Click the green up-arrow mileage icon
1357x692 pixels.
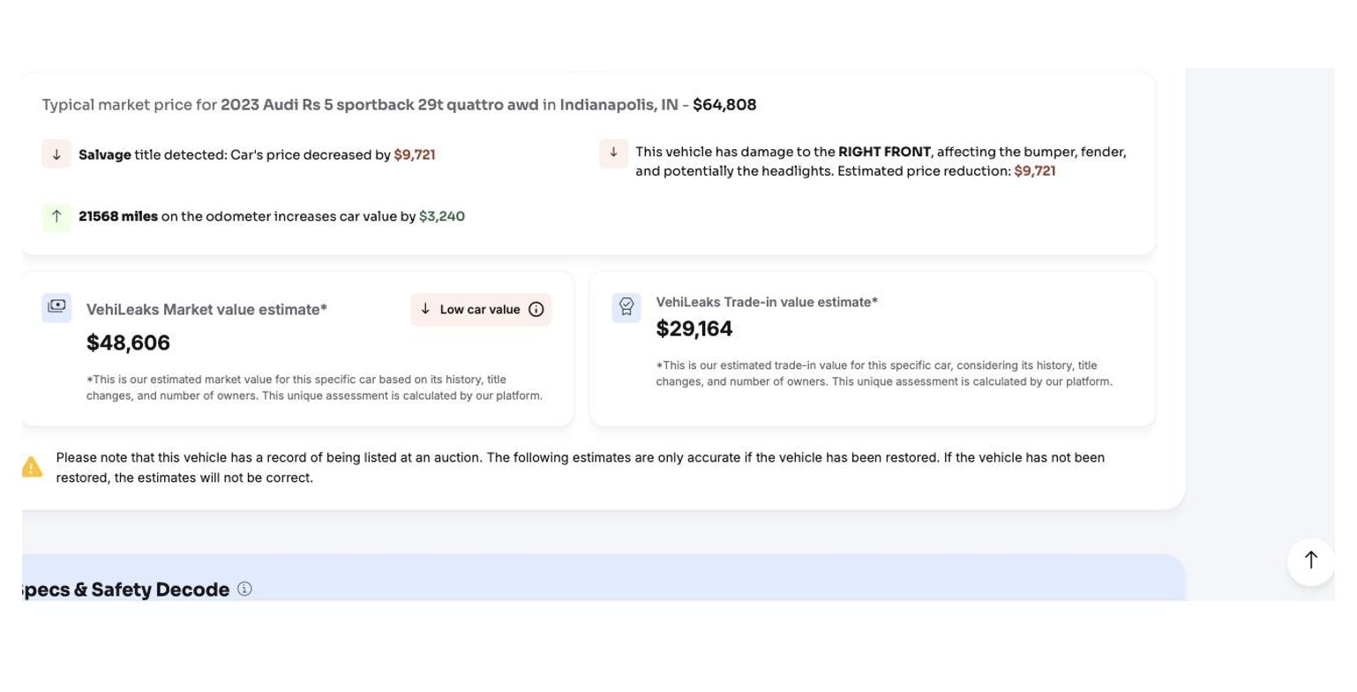(x=56, y=216)
